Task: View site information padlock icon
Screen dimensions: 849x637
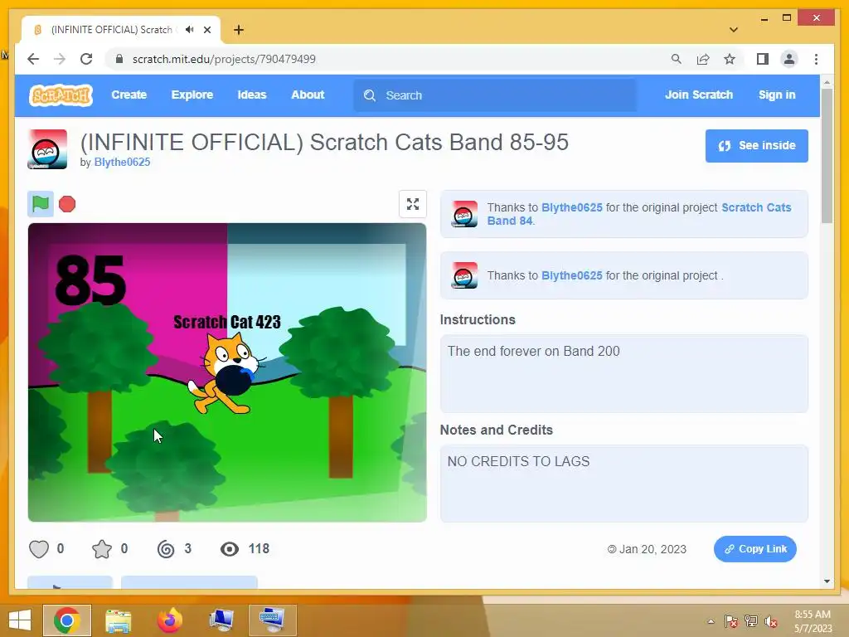Action: pos(119,59)
